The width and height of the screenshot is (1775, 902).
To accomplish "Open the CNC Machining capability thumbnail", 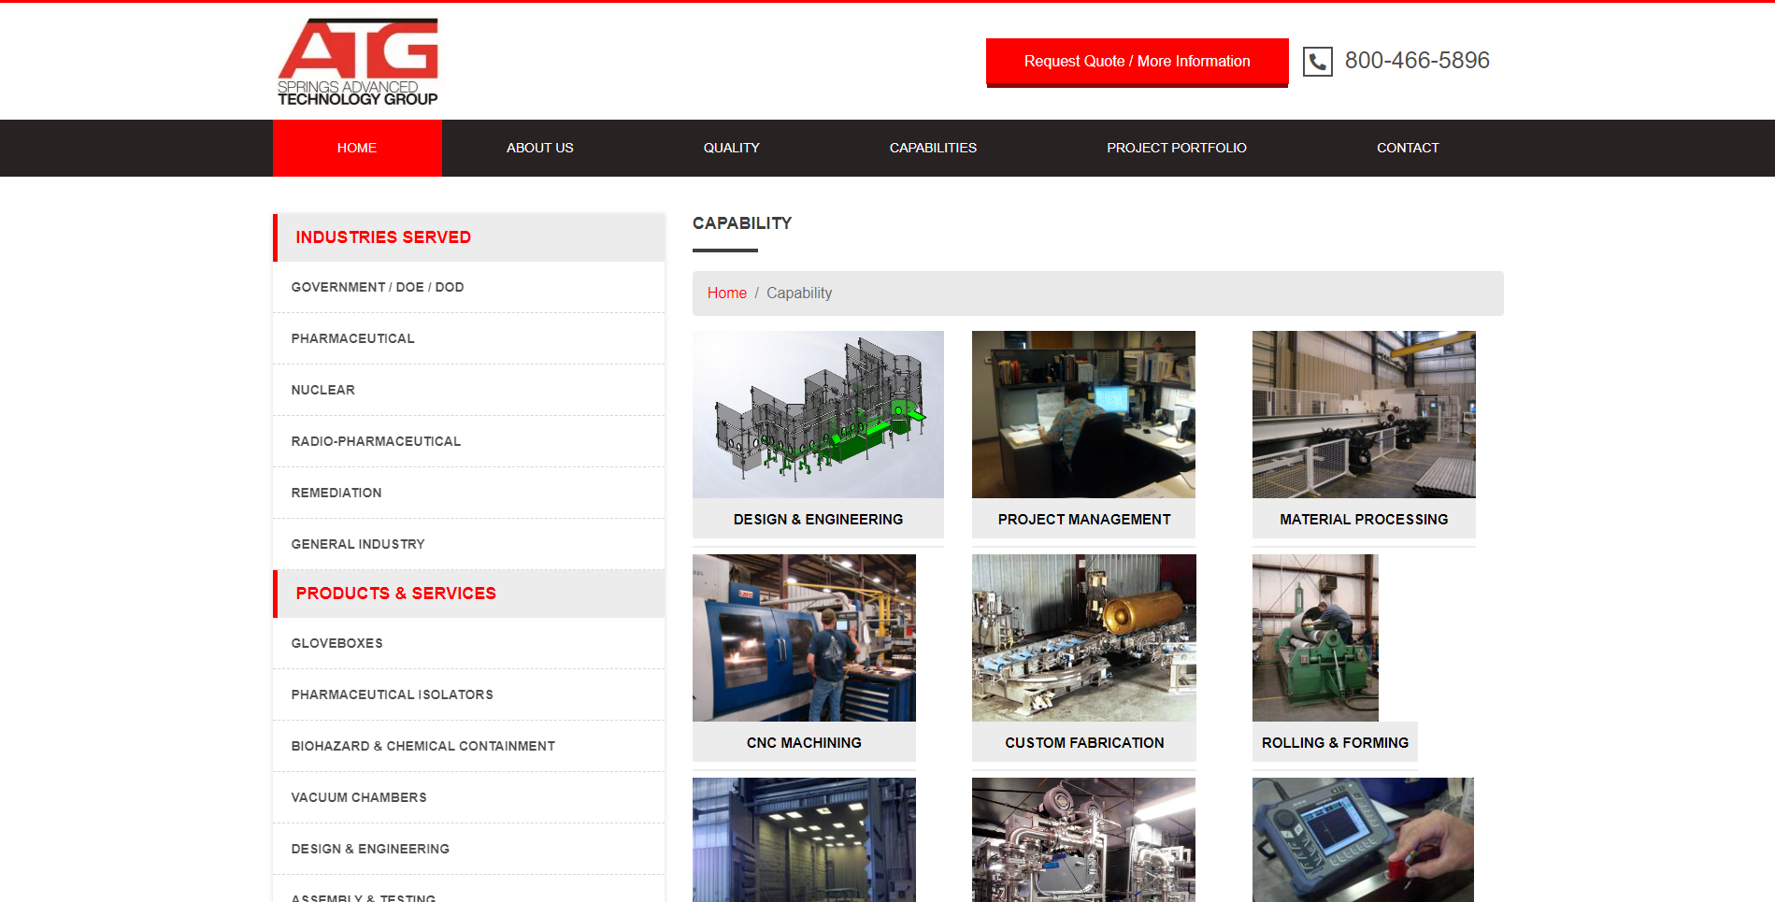I will 803,637.
